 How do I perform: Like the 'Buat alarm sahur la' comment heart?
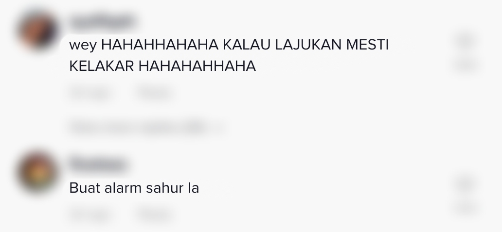pyautogui.click(x=466, y=185)
